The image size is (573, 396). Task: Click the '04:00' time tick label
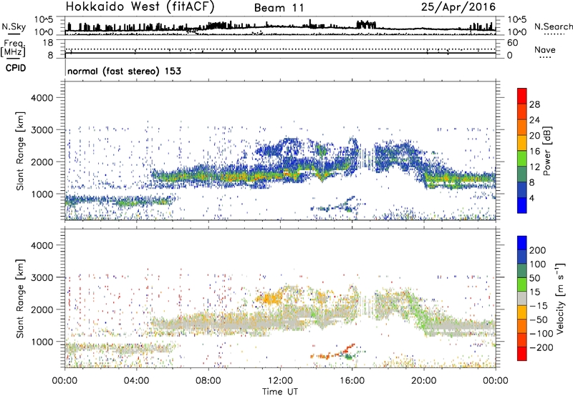(136, 381)
